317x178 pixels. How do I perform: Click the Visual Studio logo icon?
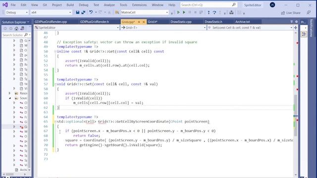point(5,4)
